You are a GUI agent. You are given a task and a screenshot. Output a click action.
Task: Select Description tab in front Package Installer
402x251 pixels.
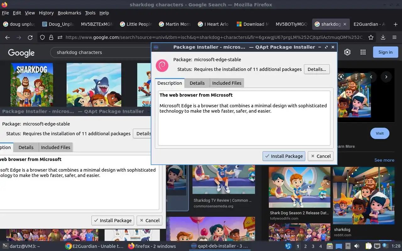point(170,83)
